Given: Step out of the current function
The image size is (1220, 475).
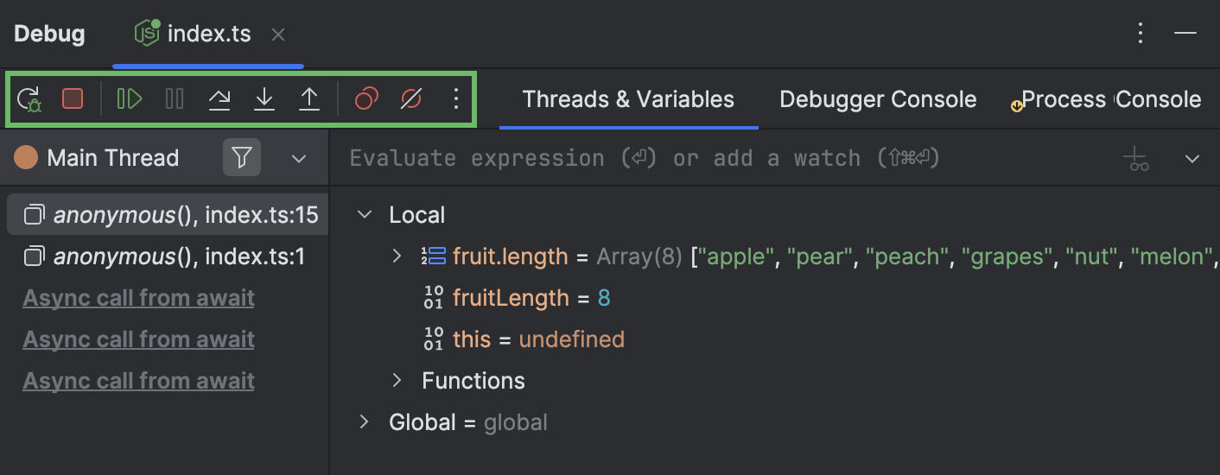Looking at the screenshot, I should [309, 99].
